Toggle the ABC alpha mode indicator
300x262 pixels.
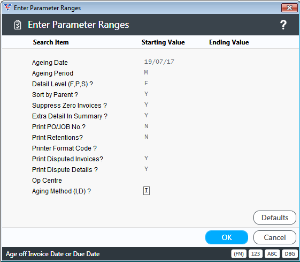pyautogui.click(x=272, y=254)
